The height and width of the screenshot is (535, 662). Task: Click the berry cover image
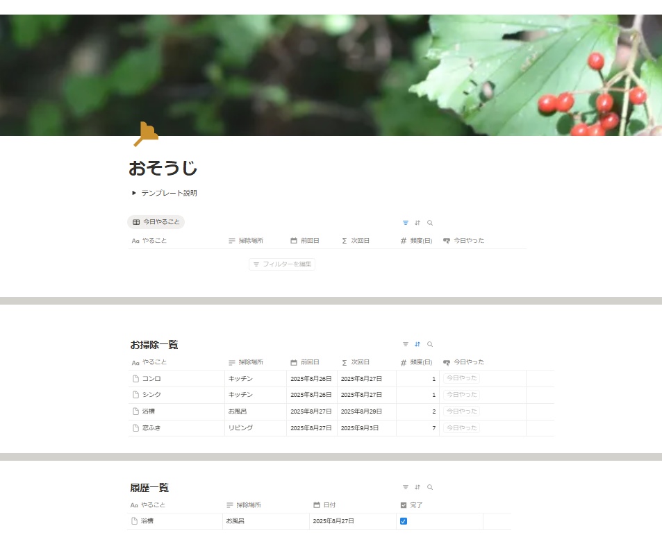[331, 75]
